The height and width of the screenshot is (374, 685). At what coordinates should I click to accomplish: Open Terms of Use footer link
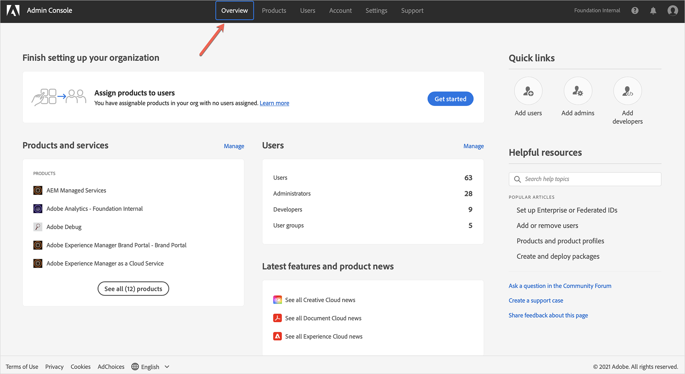[x=22, y=366]
